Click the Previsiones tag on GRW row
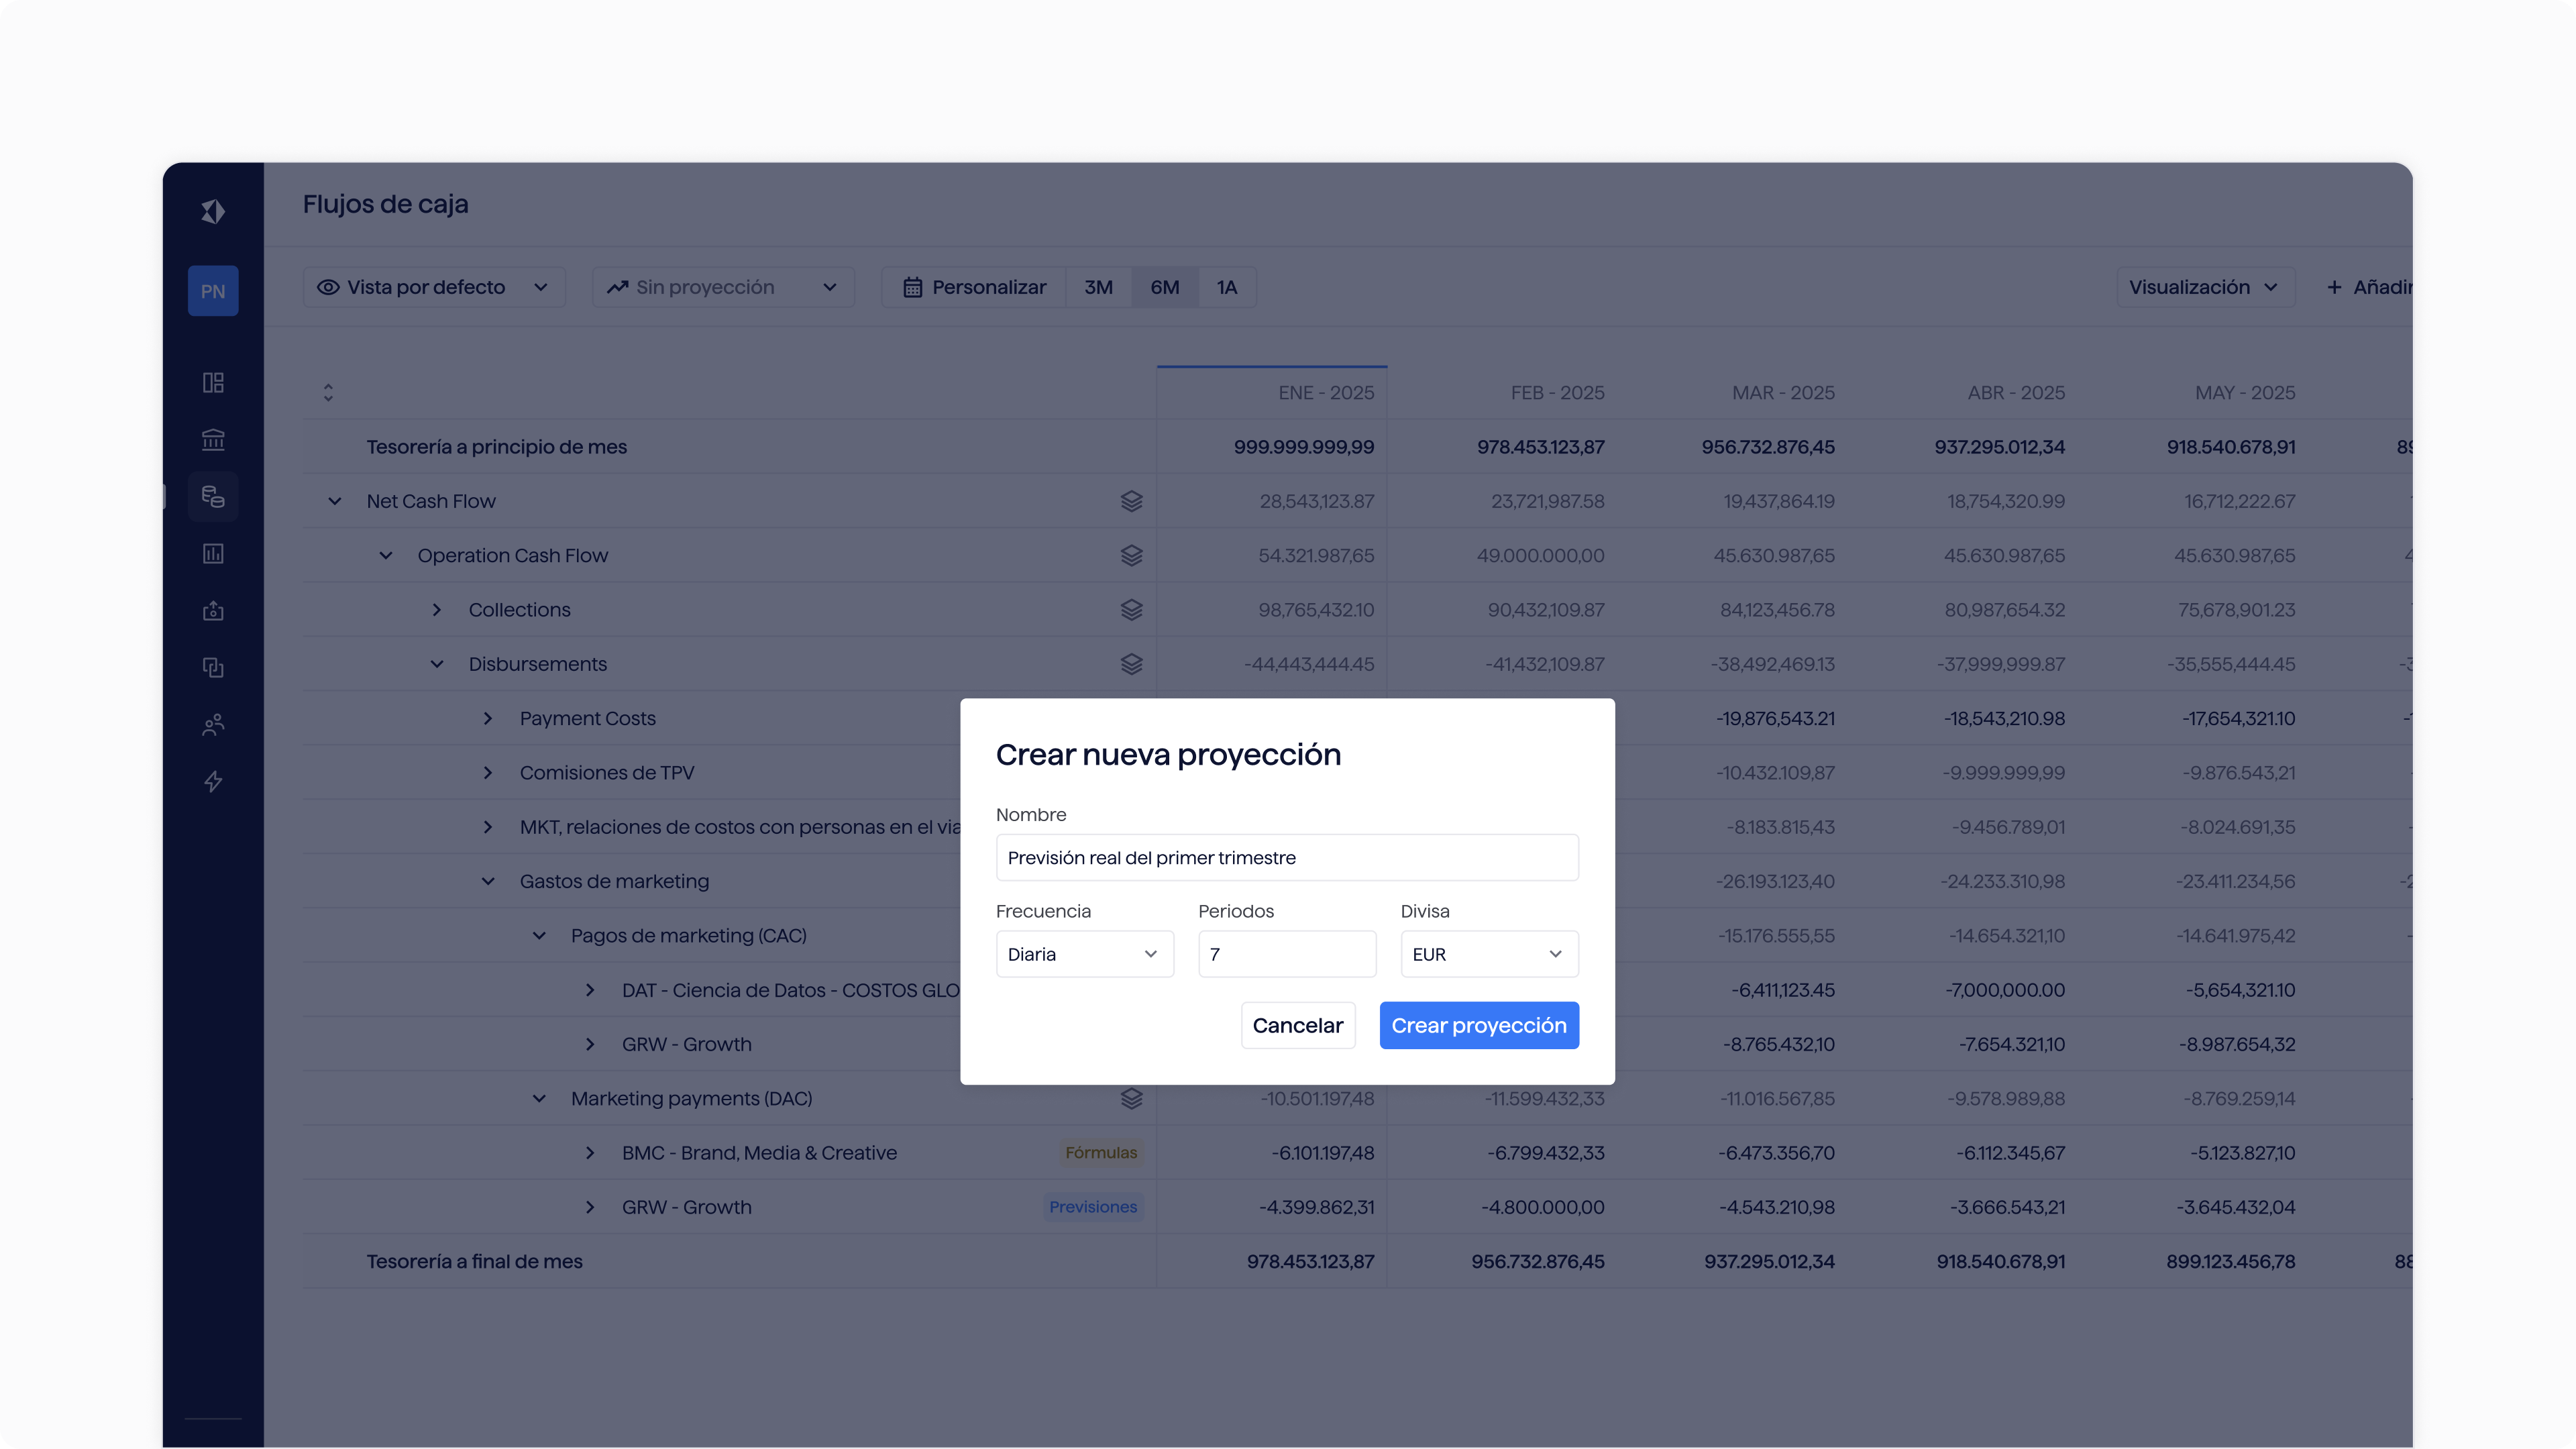 (1093, 1207)
